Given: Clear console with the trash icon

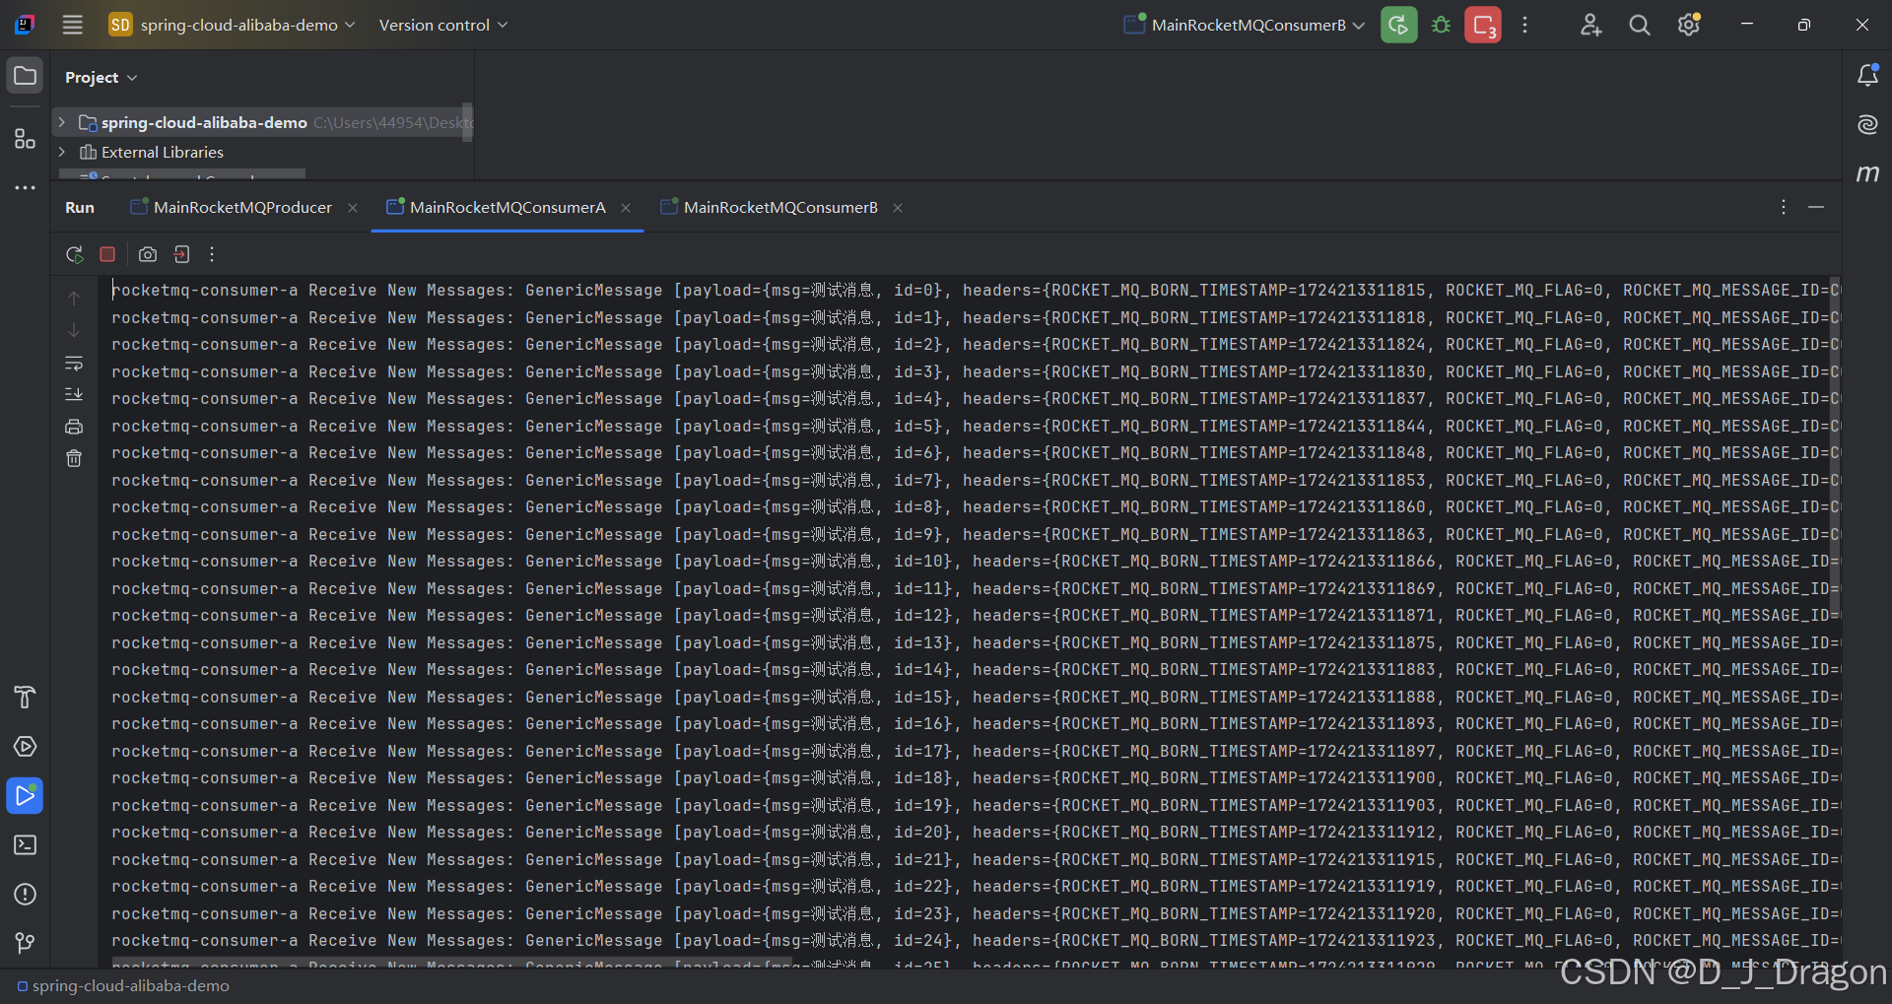Looking at the screenshot, I should pos(74,458).
